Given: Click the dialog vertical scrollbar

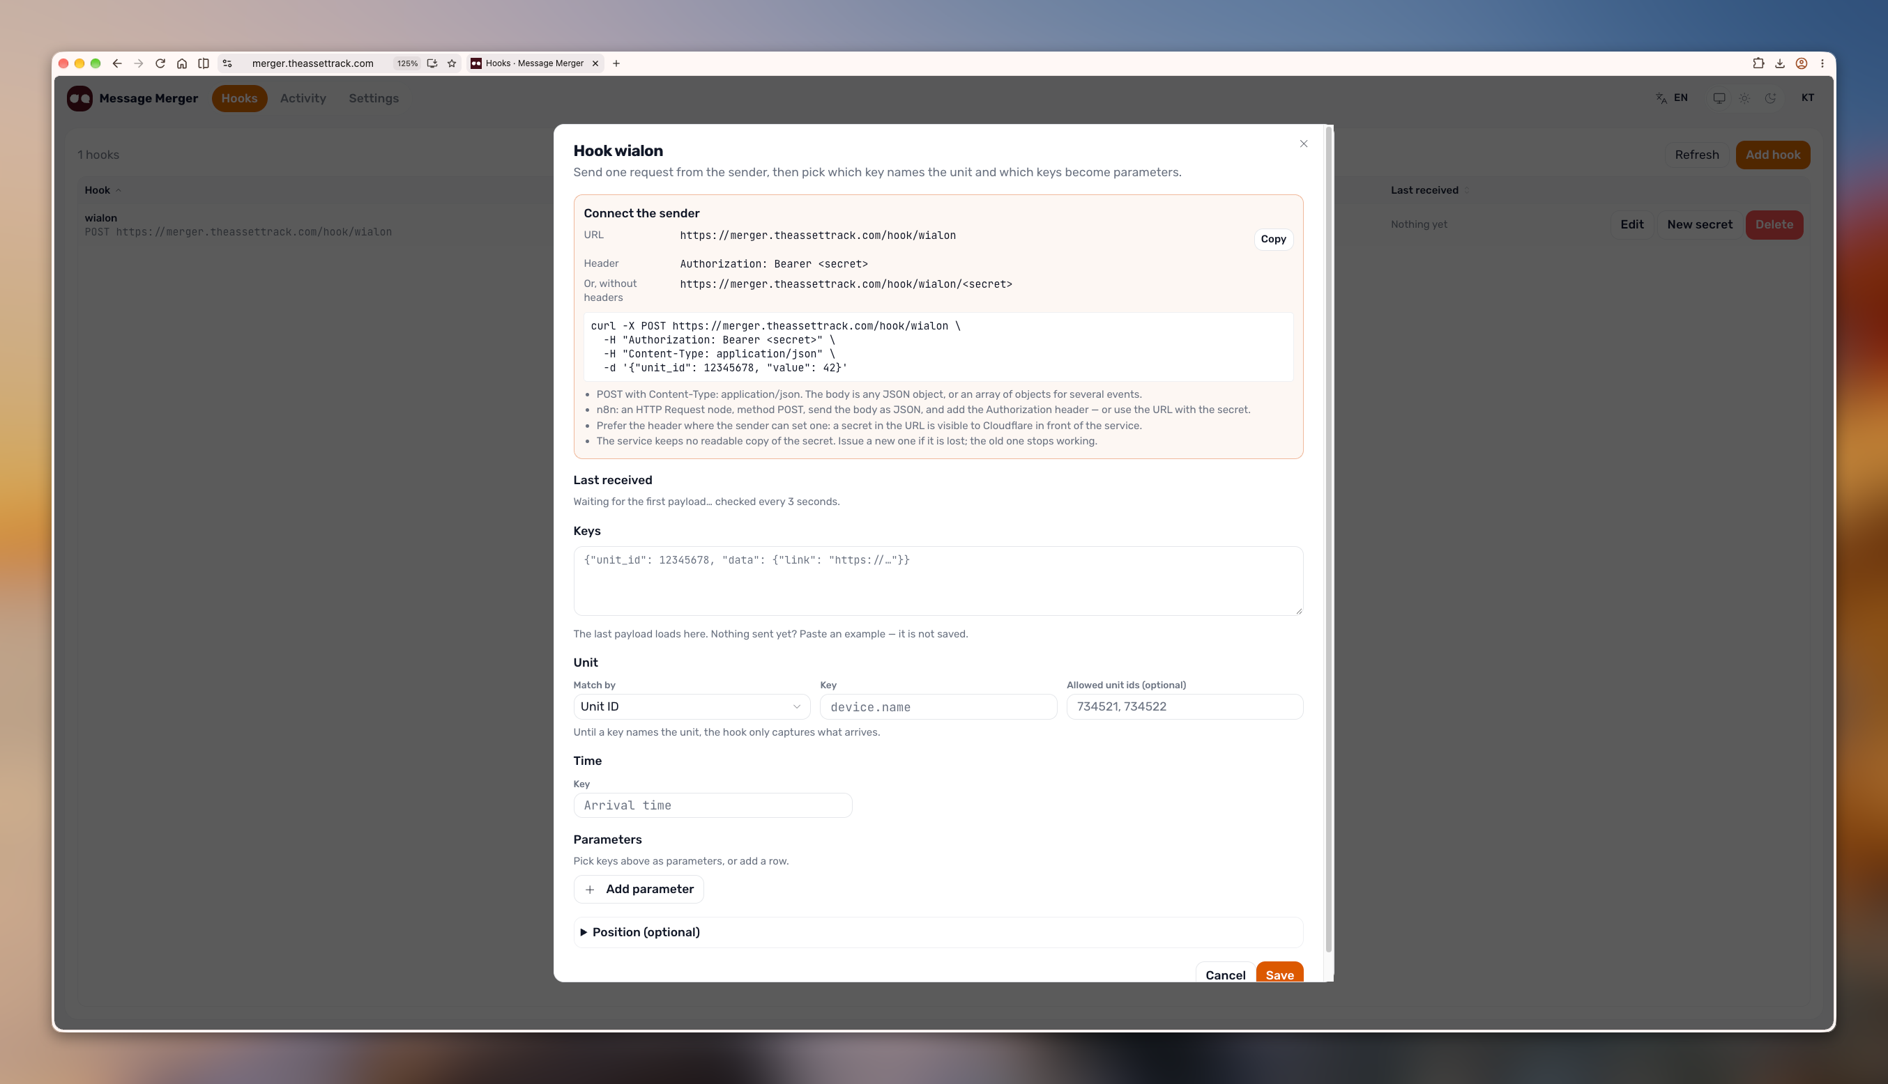Looking at the screenshot, I should click(1328, 541).
